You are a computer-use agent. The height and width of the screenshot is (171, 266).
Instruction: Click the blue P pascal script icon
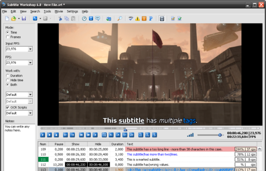click(x=151, y=18)
